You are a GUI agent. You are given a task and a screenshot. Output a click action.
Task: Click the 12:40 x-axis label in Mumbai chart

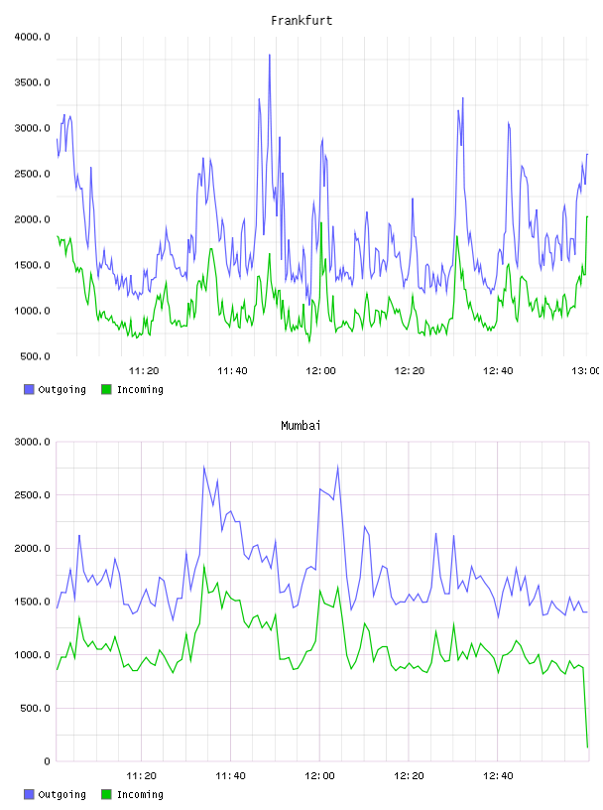[x=498, y=776]
